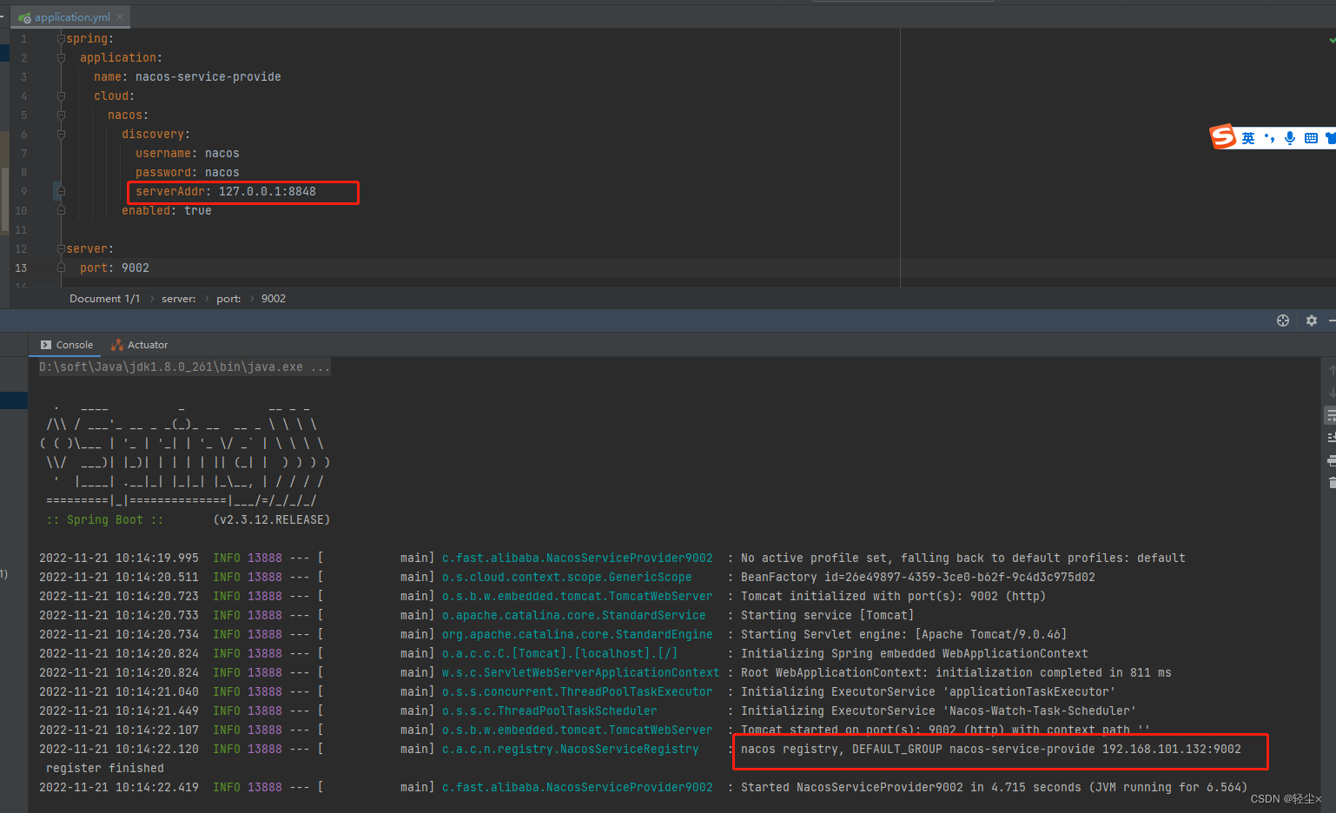1336x813 pixels.
Task: Toggle Chinese/English mode on the Sogou bar
Action: (x=1248, y=137)
